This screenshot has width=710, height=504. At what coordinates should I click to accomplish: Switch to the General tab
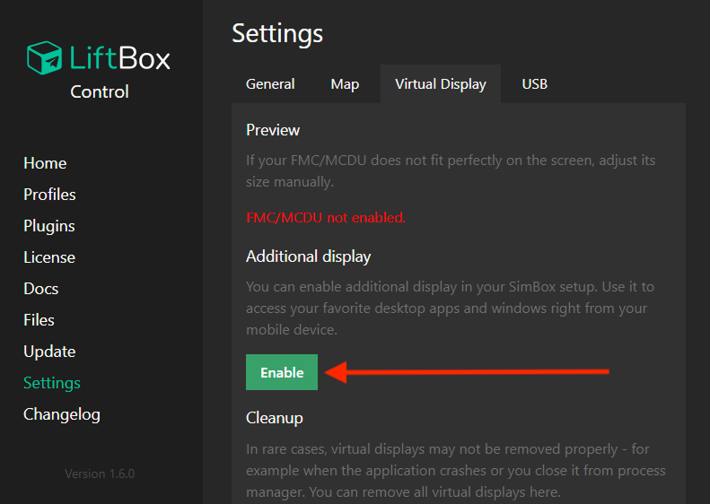270,84
